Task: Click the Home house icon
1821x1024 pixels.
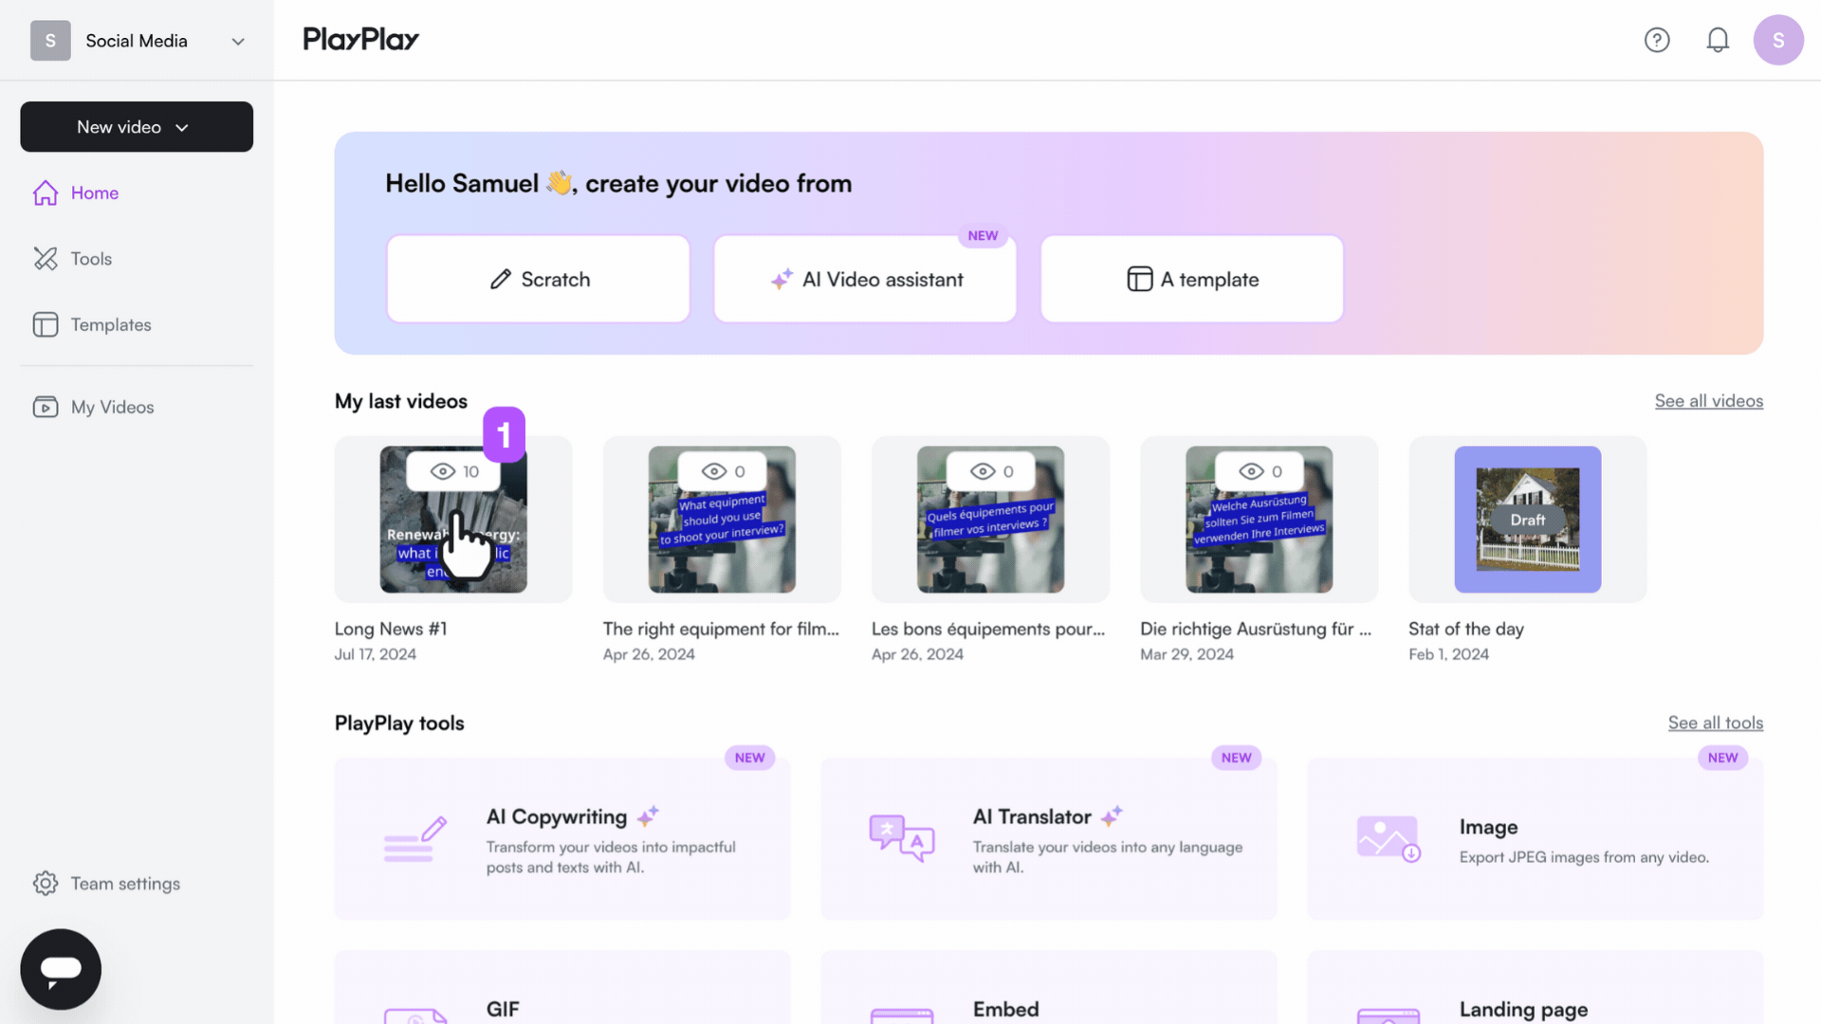Action: click(x=46, y=192)
